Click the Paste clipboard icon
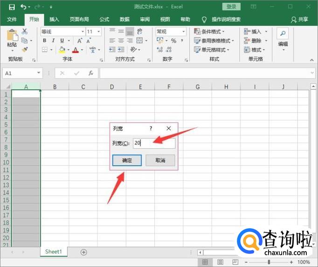The image size is (318, 267). [x=12, y=36]
